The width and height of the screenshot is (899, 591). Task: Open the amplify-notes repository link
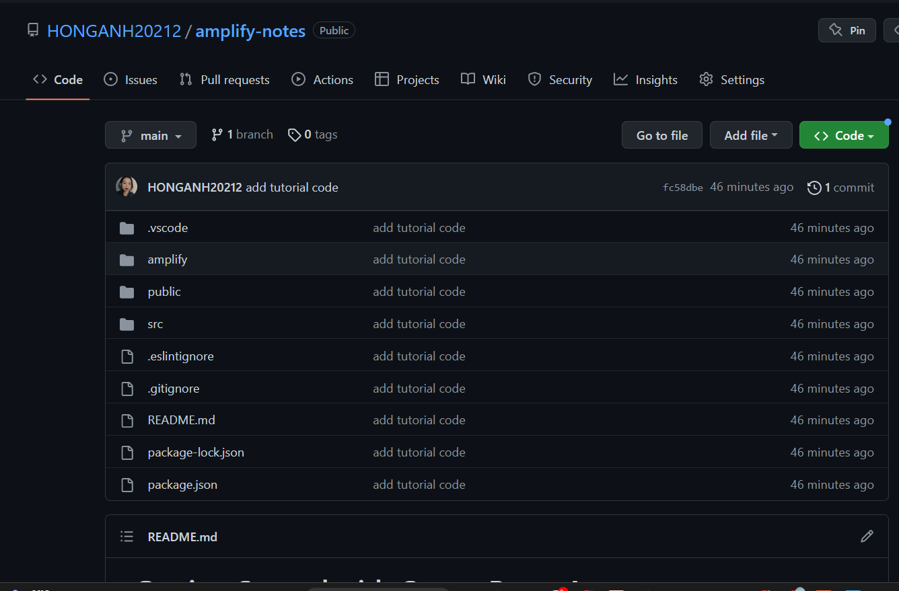250,31
